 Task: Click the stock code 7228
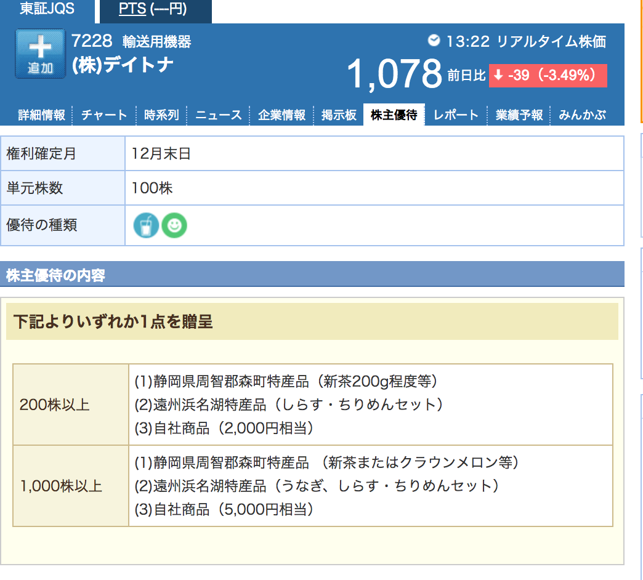click(92, 41)
